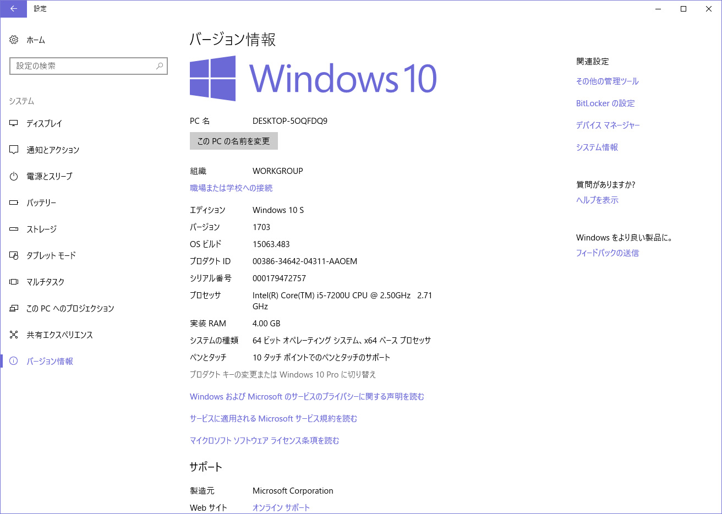Screen dimensions: 722x514
Task: Select この PC へのプロジェクション item
Action: [70, 308]
